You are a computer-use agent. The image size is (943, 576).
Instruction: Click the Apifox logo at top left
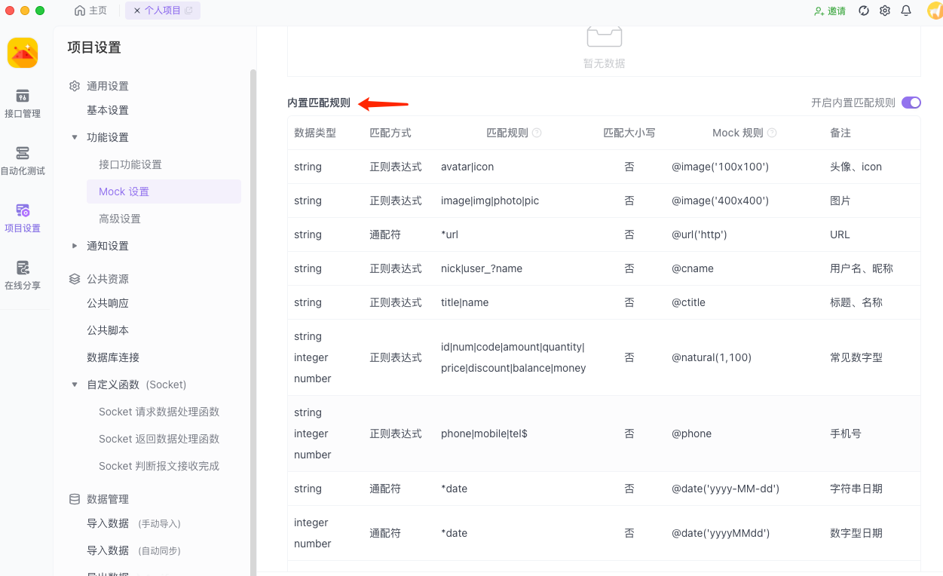click(x=23, y=53)
